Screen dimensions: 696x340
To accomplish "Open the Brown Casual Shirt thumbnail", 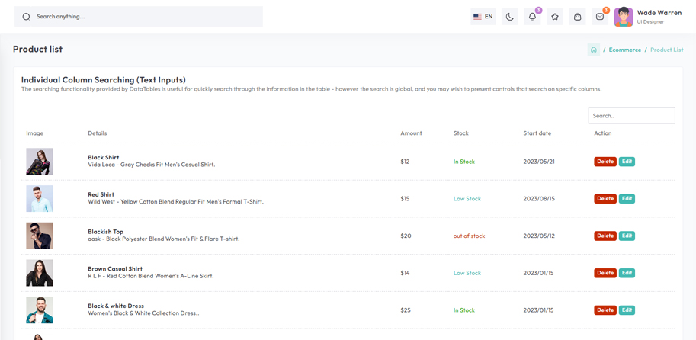I will 40,273.
